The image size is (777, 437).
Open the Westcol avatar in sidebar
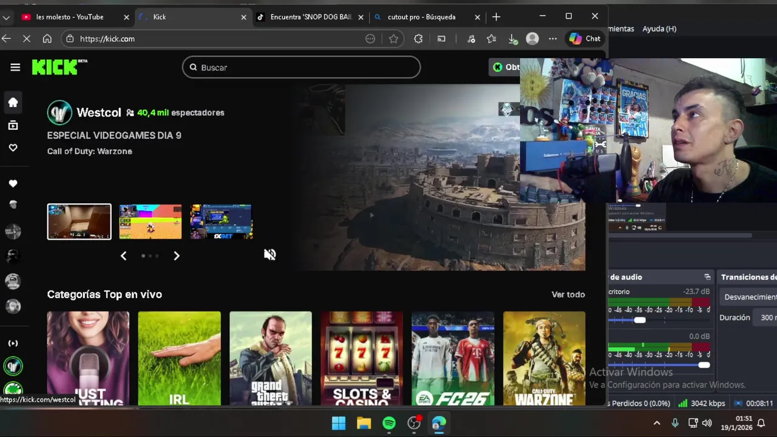(x=13, y=366)
